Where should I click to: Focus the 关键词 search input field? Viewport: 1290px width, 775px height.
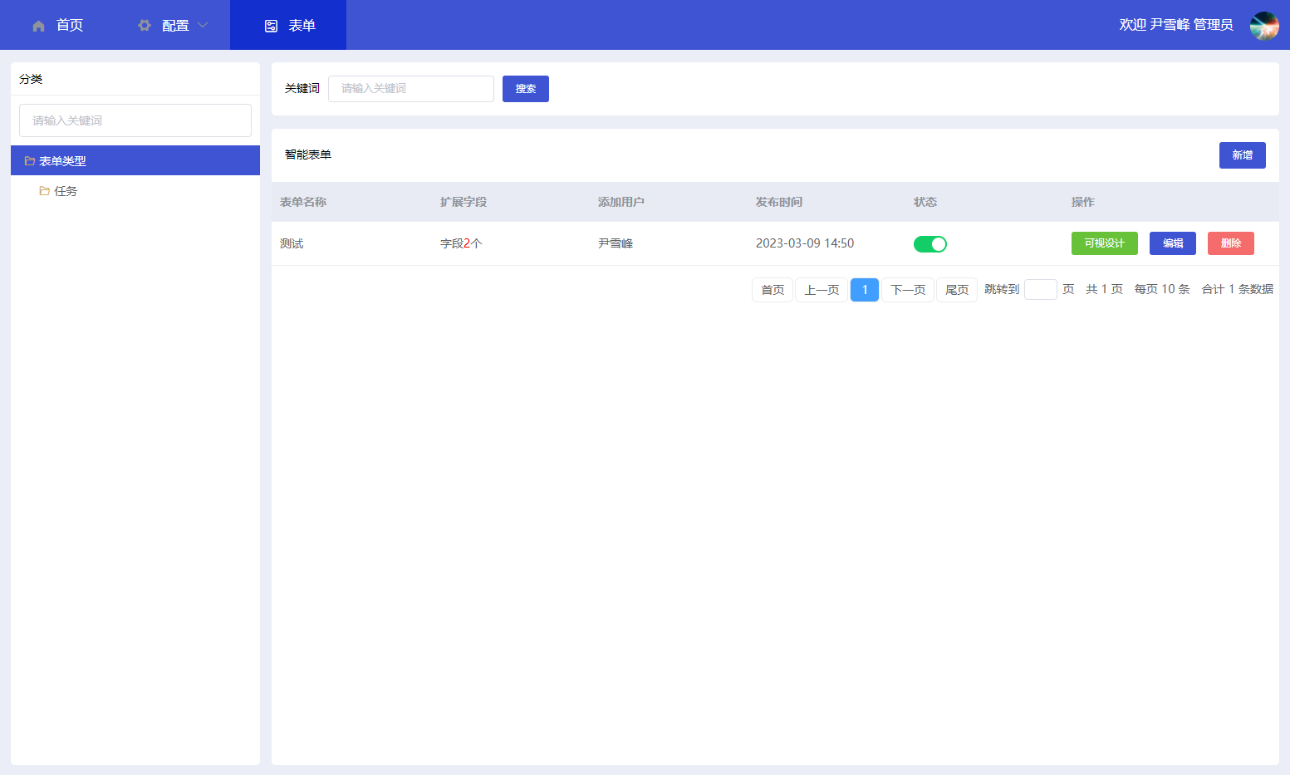410,89
